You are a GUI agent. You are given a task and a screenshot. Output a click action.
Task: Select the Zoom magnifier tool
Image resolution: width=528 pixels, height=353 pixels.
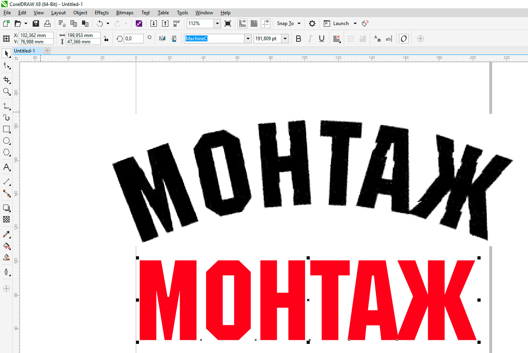[6, 92]
